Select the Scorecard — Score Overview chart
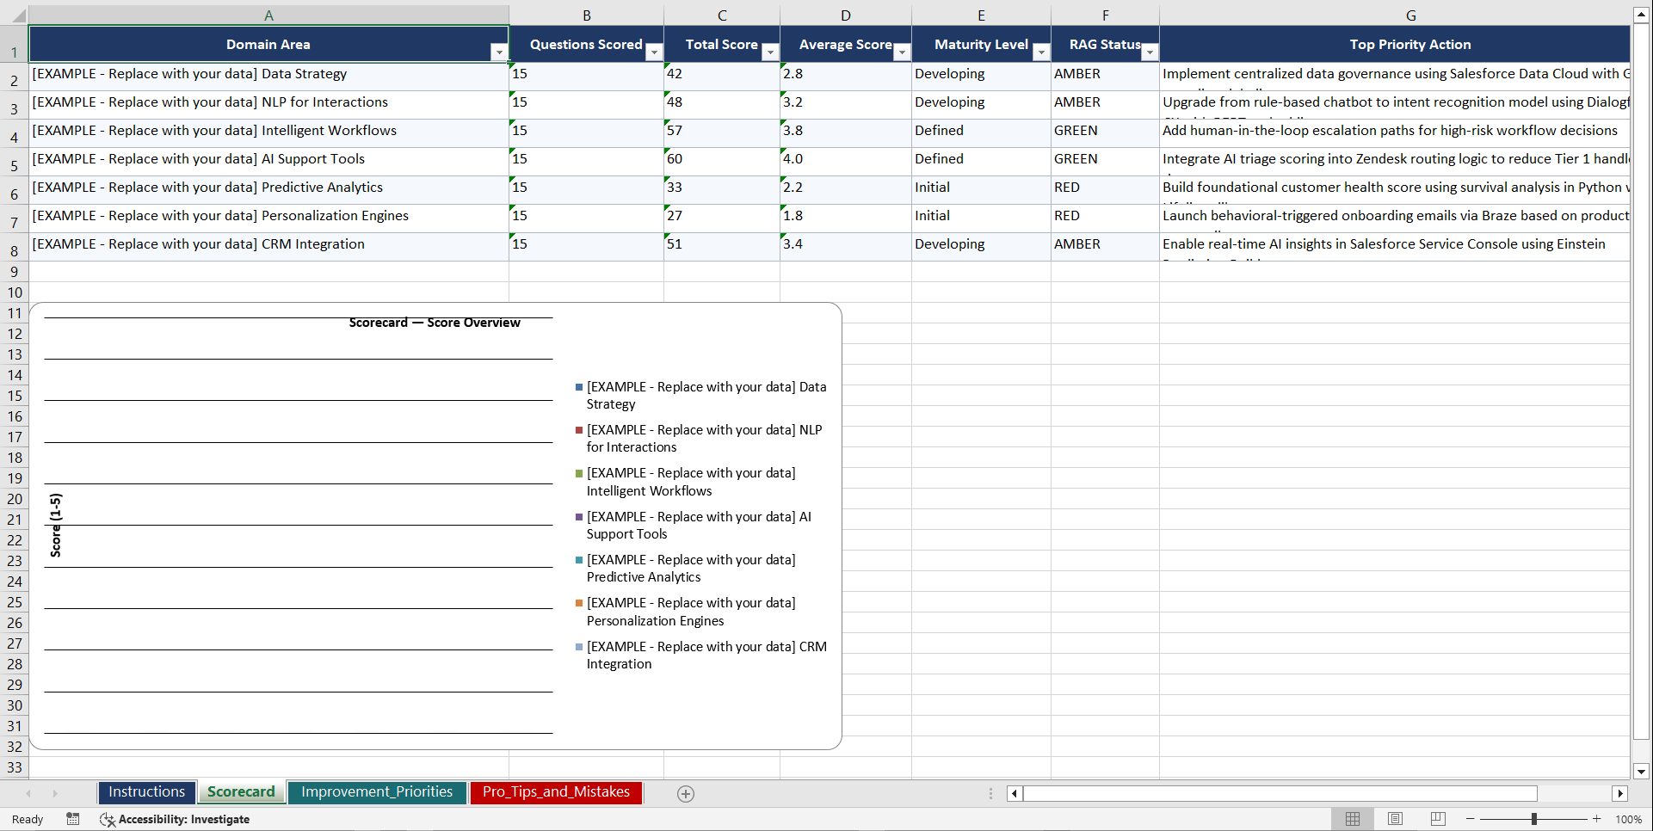Image resolution: width=1653 pixels, height=831 pixels. 434,323
